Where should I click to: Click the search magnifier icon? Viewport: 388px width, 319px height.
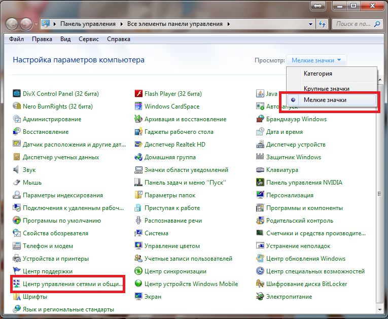tap(377, 24)
